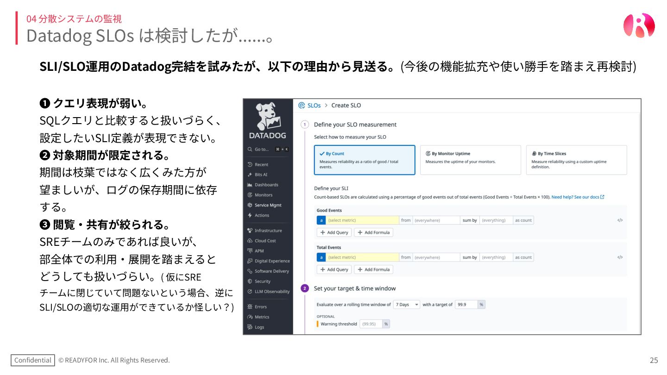Toggle the Good Events query code editor icon

[x=620, y=220]
